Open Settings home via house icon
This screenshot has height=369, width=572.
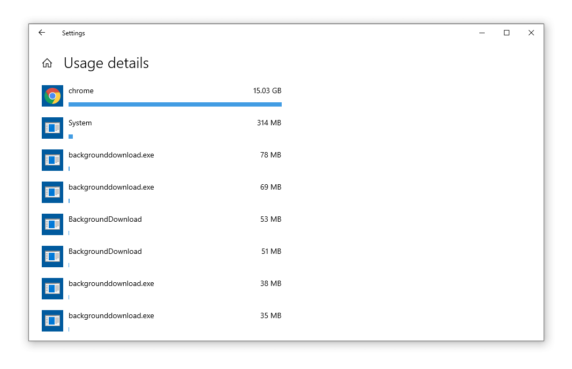point(47,63)
